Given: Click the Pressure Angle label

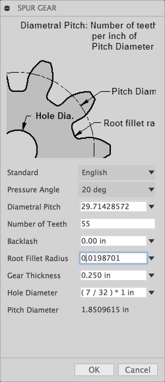Looking at the screenshot, I should coord(33,190).
